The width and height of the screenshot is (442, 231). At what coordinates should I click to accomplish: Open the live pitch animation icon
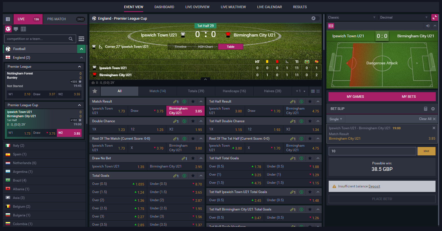pos(331,26)
